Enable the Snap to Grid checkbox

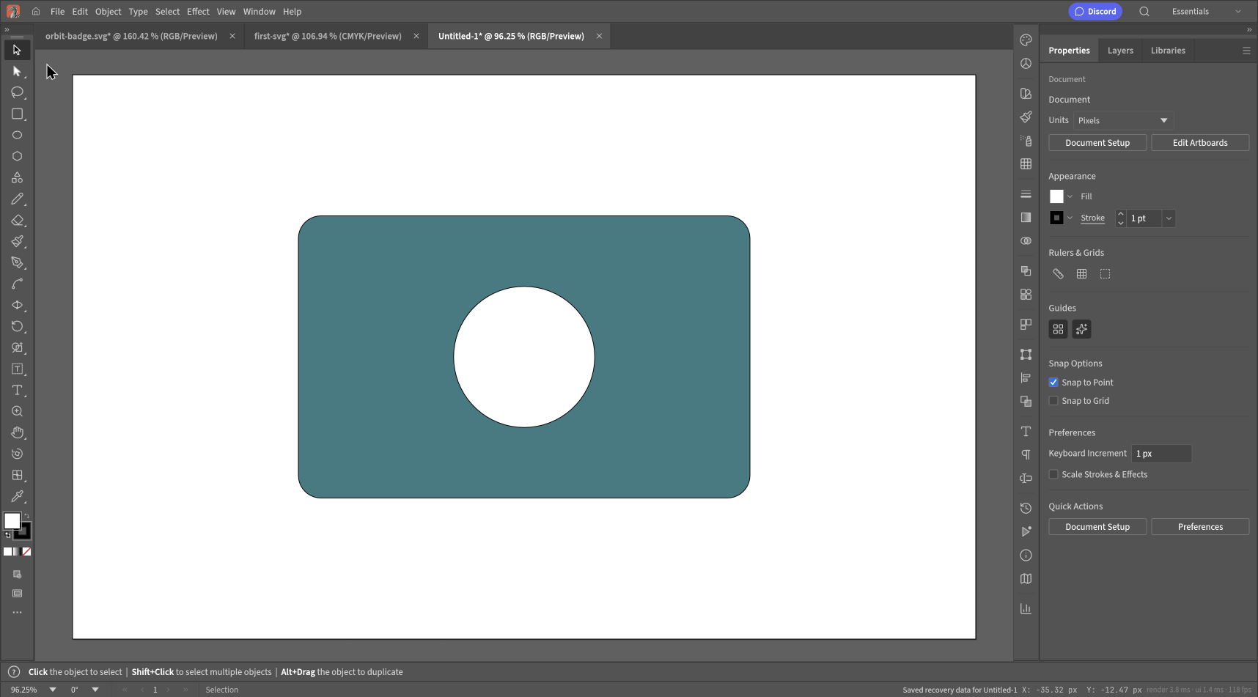click(1053, 401)
